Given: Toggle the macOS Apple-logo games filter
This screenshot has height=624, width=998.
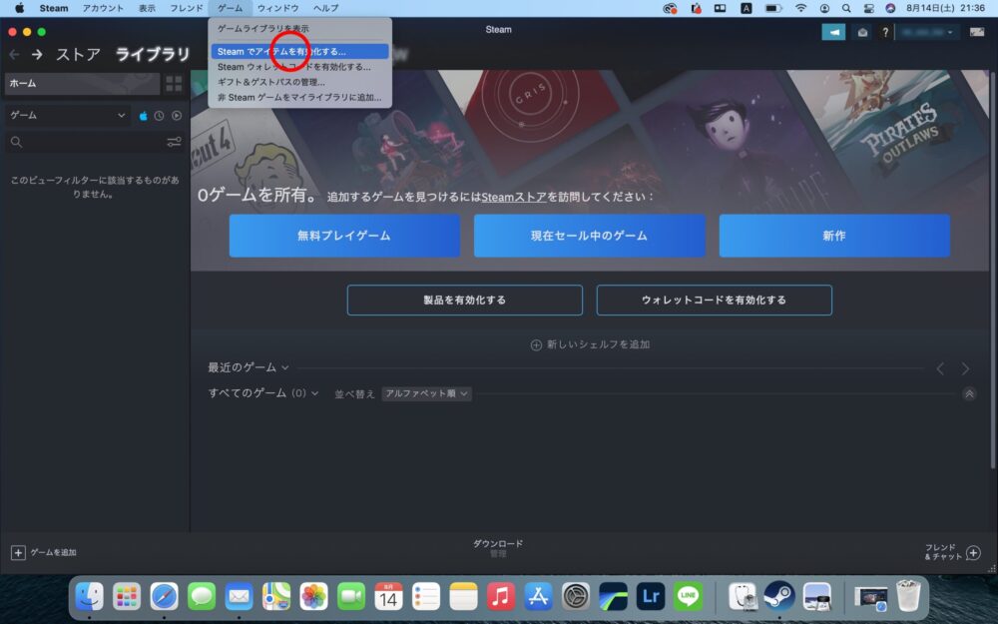Looking at the screenshot, I should (143, 116).
